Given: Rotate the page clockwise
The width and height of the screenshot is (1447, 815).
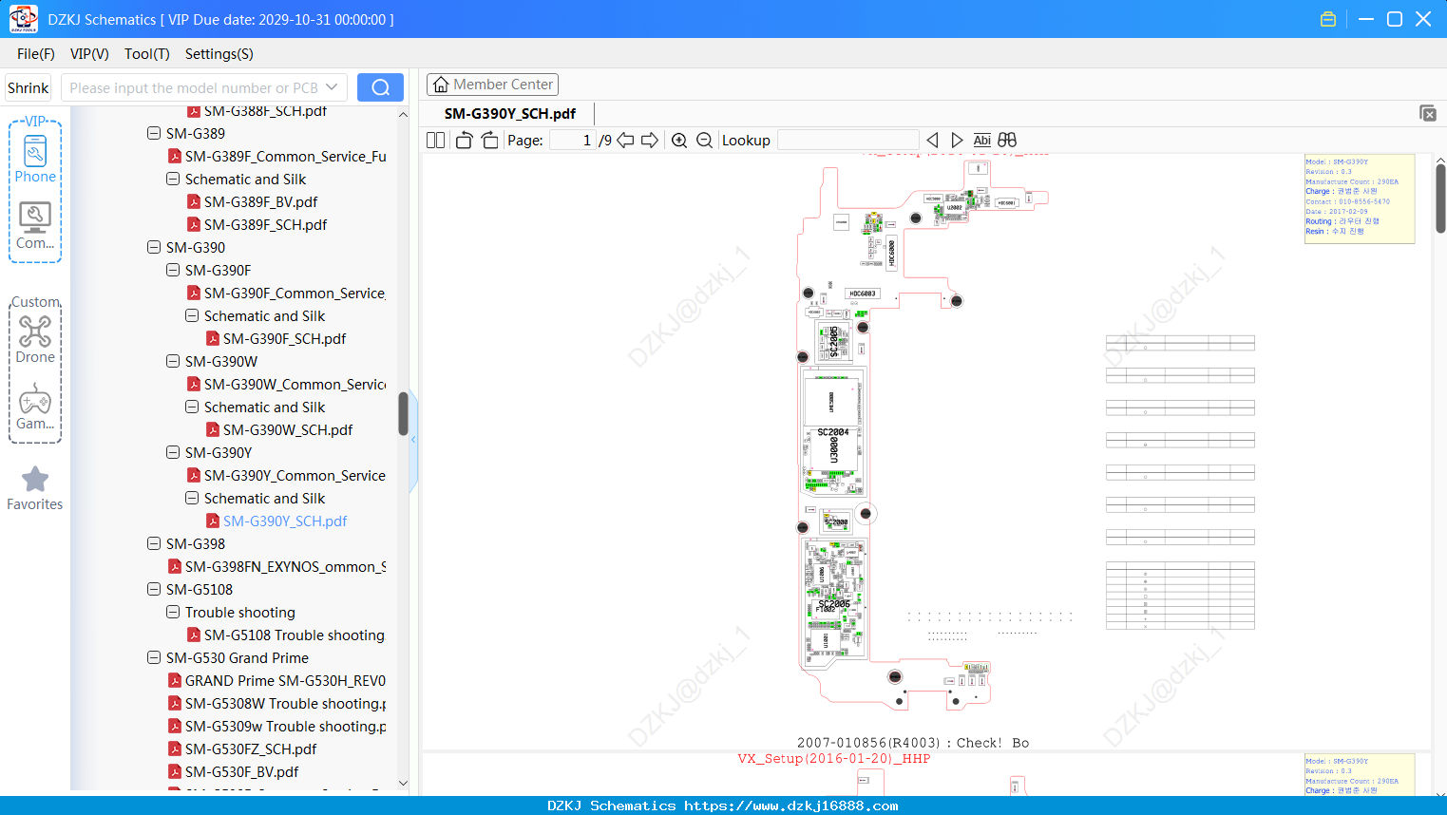Looking at the screenshot, I should pyautogui.click(x=489, y=140).
